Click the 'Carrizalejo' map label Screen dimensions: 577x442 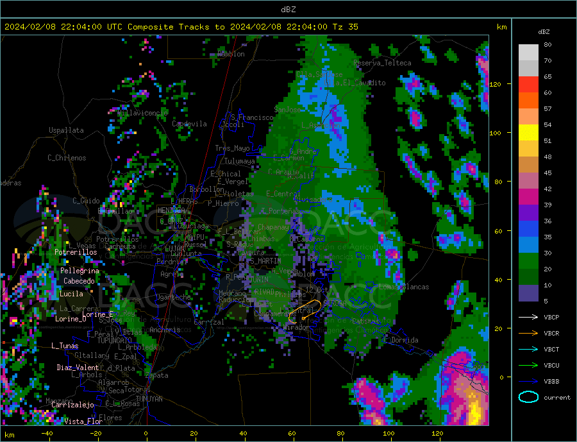[72, 405]
